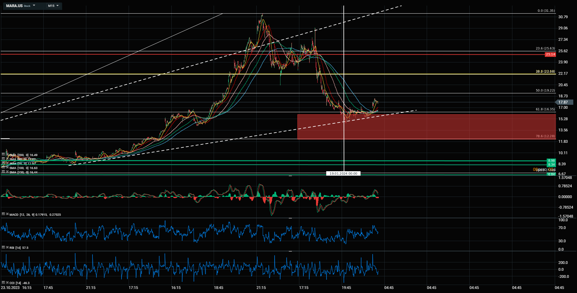The width and height of the screenshot is (577, 293).
Task: Select the Fibonacci 61.8 (16.35) level label
Action: pyautogui.click(x=545, y=109)
